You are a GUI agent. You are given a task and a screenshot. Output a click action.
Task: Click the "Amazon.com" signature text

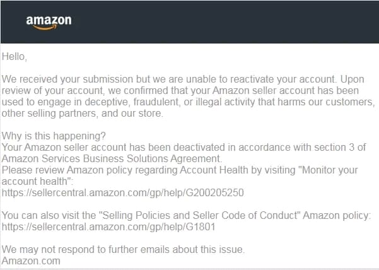tap(31, 261)
